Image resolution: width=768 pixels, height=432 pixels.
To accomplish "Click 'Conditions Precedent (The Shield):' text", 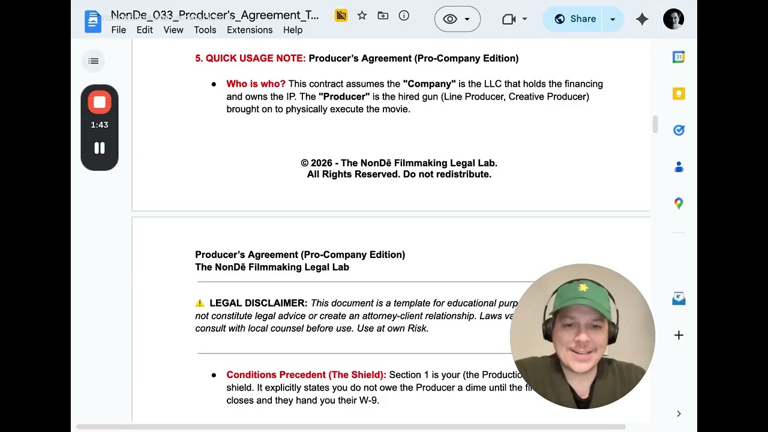I will click(x=306, y=375).
